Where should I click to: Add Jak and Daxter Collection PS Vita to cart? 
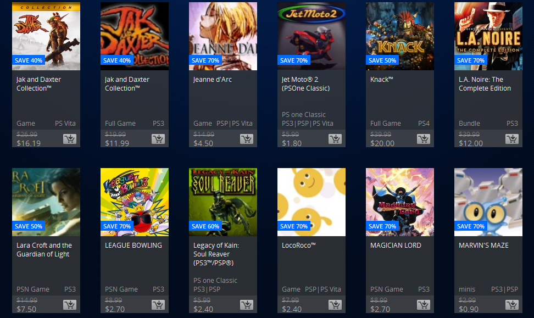70,139
